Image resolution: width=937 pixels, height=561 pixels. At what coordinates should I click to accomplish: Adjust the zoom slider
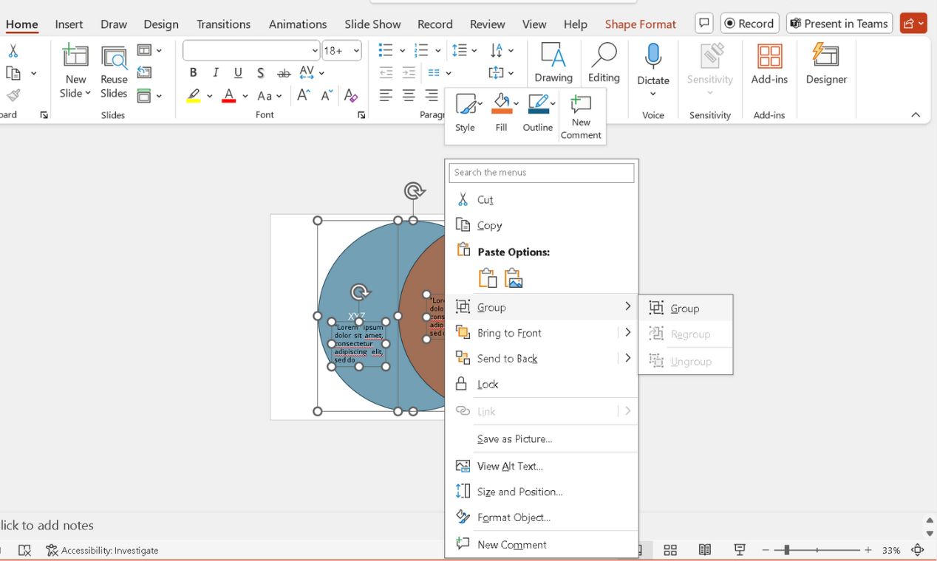pos(787,550)
